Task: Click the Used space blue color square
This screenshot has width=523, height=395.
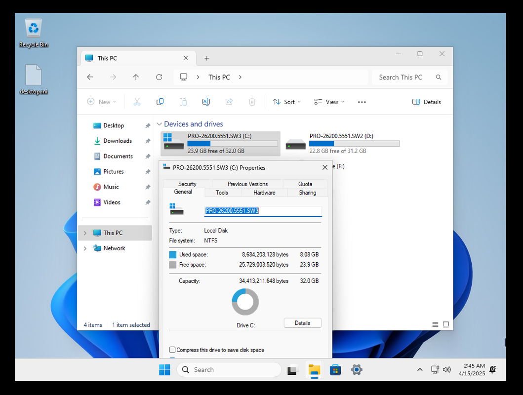Action: [x=172, y=255]
